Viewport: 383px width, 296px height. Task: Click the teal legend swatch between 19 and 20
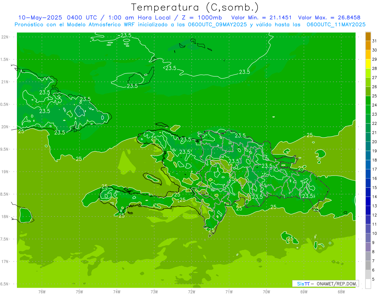(x=368, y=147)
